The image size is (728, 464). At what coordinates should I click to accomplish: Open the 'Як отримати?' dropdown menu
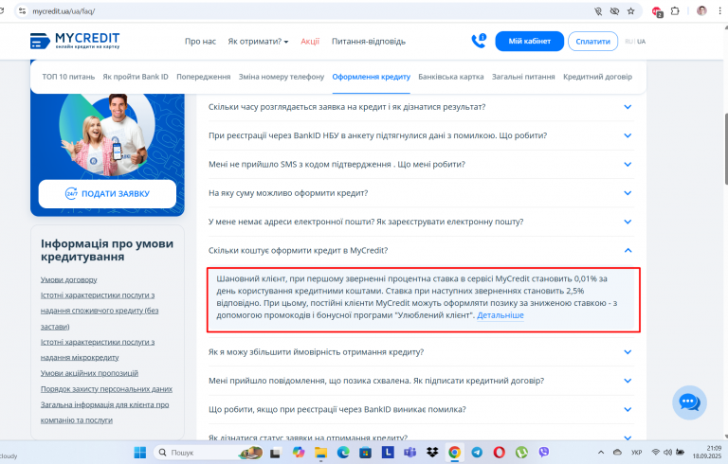tap(258, 42)
